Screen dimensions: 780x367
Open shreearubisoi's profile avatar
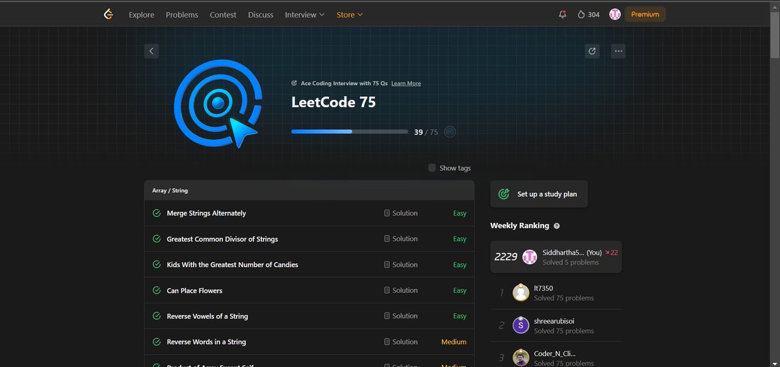521,325
